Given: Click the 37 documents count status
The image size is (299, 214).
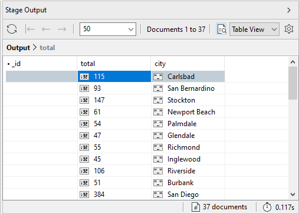Looking at the screenshot, I should tap(225, 207).
